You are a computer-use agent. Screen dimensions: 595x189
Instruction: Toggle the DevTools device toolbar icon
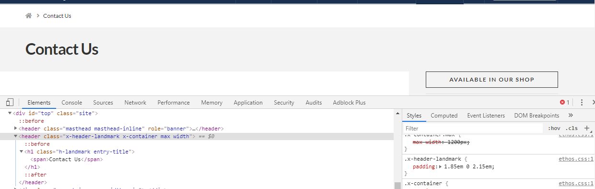10,102
